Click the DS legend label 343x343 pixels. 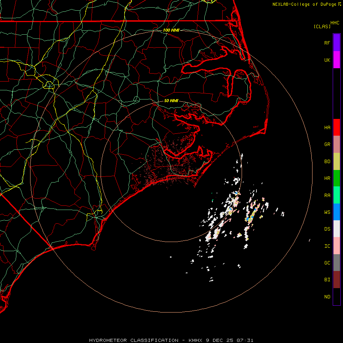(x=327, y=229)
